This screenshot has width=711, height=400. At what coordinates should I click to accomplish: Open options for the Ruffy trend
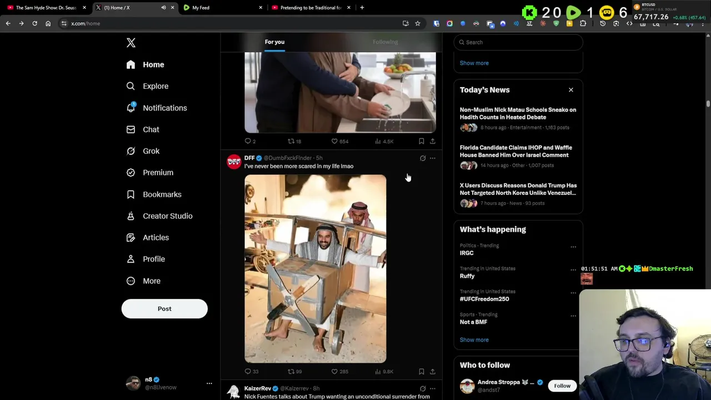pyautogui.click(x=573, y=269)
